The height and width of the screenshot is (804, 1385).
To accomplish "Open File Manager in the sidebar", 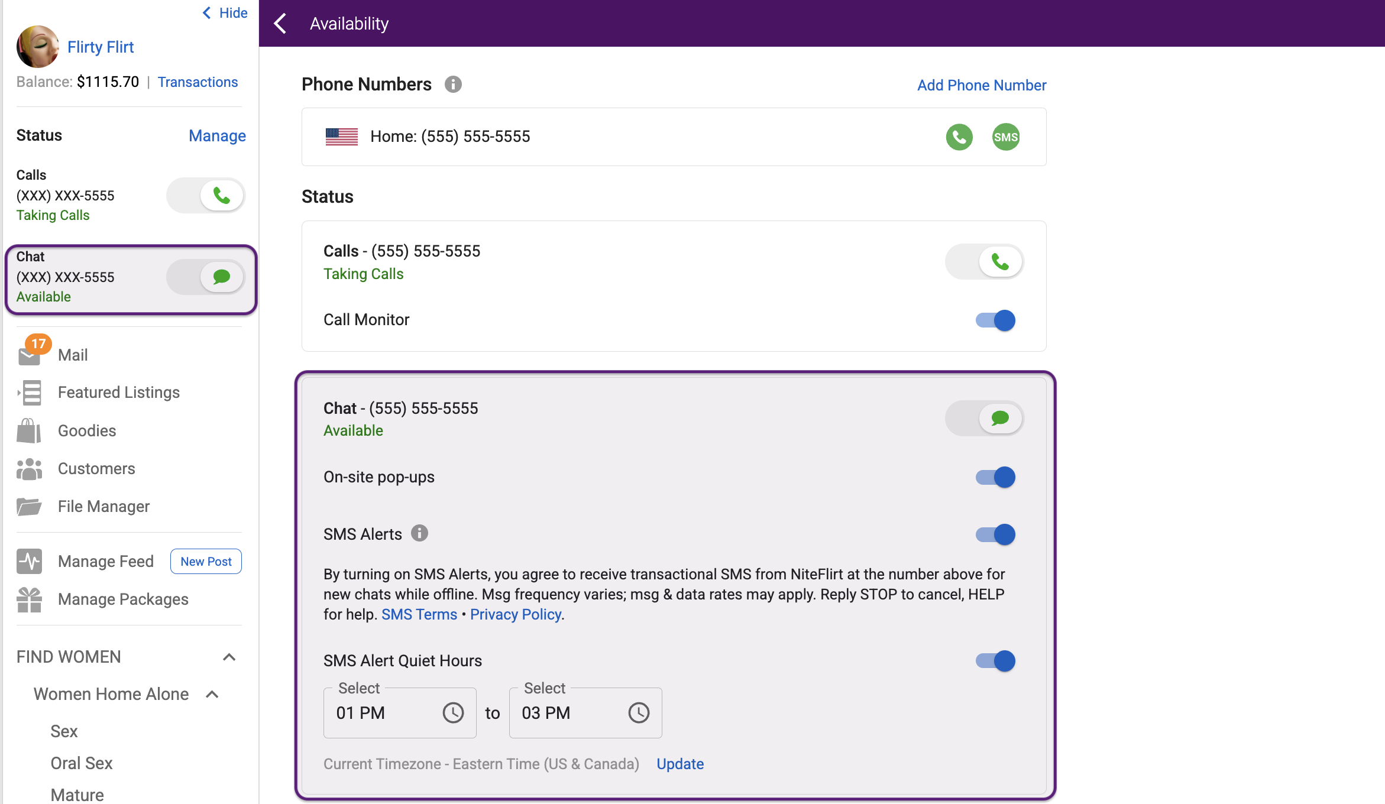I will (x=103, y=507).
